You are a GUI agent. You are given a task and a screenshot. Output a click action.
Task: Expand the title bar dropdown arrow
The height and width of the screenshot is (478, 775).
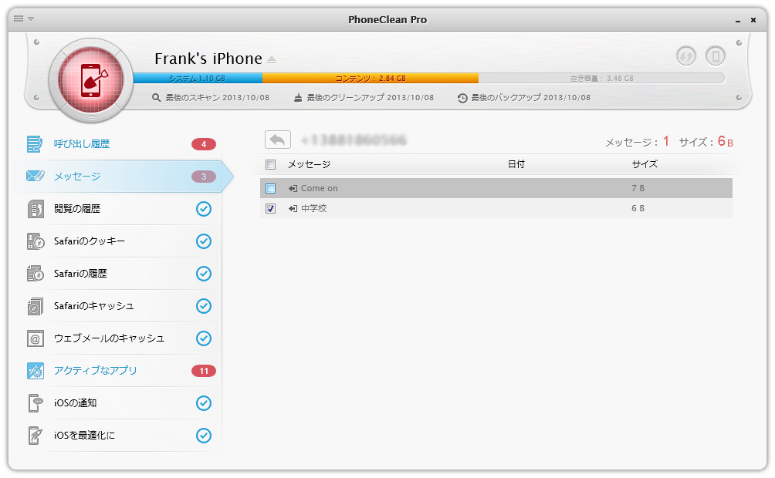pyautogui.click(x=31, y=19)
